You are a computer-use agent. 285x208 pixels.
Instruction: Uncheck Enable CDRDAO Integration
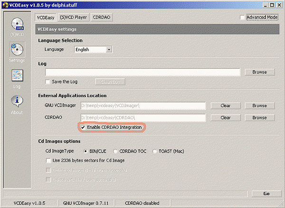pos(83,127)
